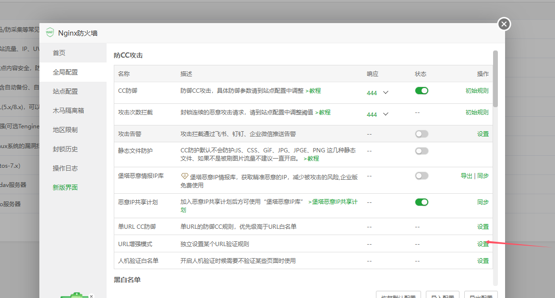Select 全局配置 in the sidebar
The height and width of the screenshot is (298, 555).
coord(73,72)
